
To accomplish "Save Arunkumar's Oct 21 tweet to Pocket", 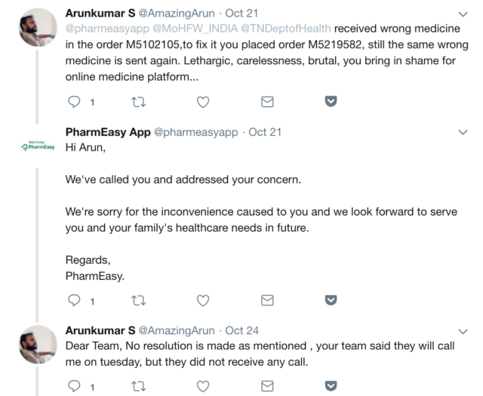I will point(330,101).
